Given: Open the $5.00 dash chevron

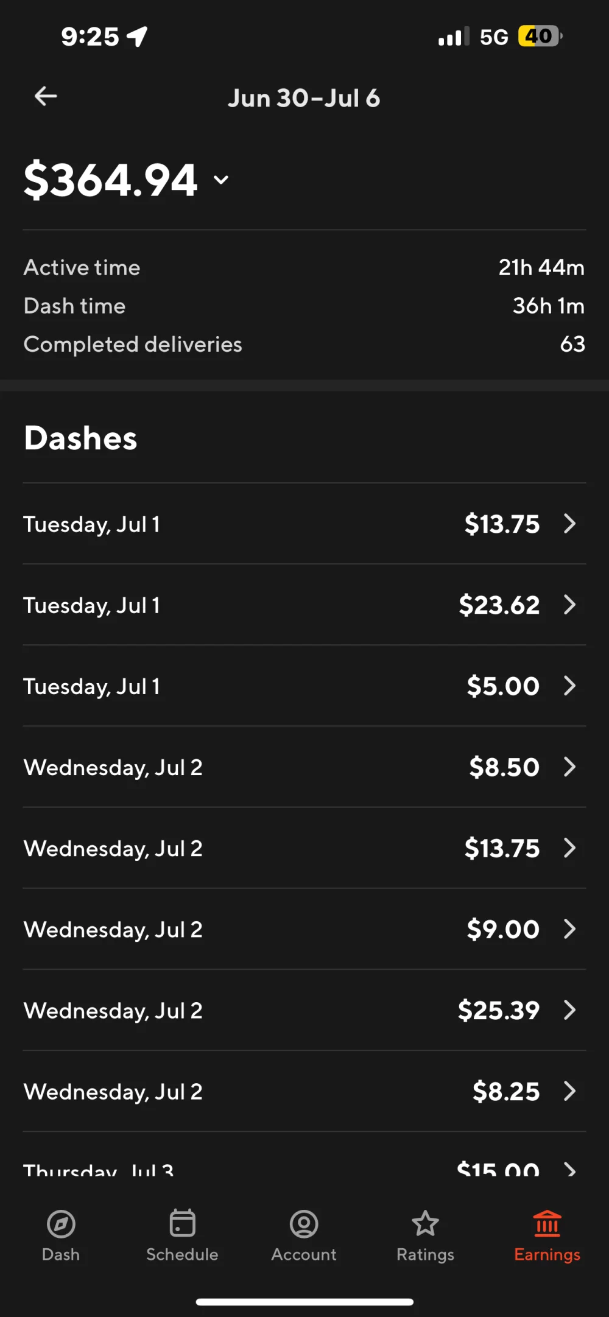Looking at the screenshot, I should click(x=569, y=686).
